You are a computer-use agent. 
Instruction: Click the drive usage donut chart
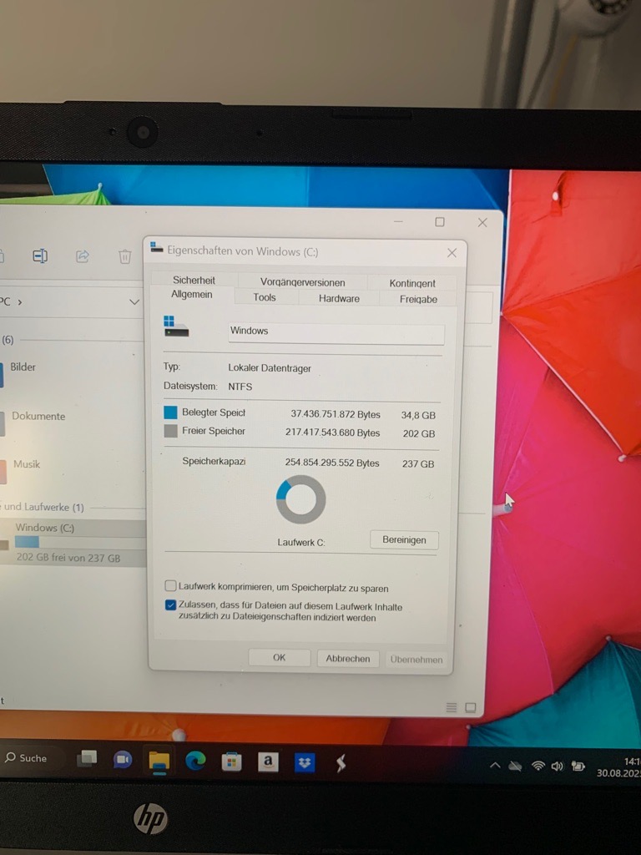point(300,499)
